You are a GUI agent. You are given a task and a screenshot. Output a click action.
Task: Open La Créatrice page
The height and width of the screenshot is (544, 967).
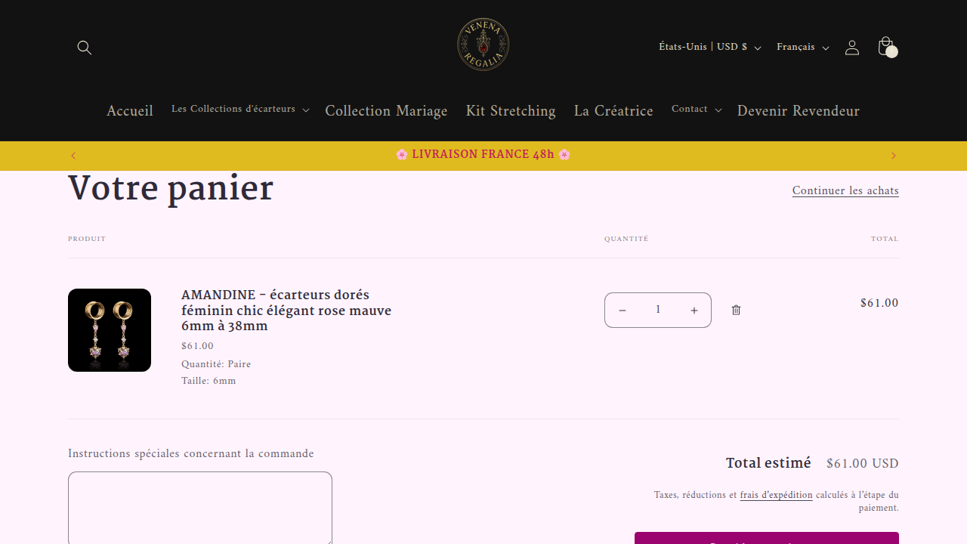click(613, 111)
